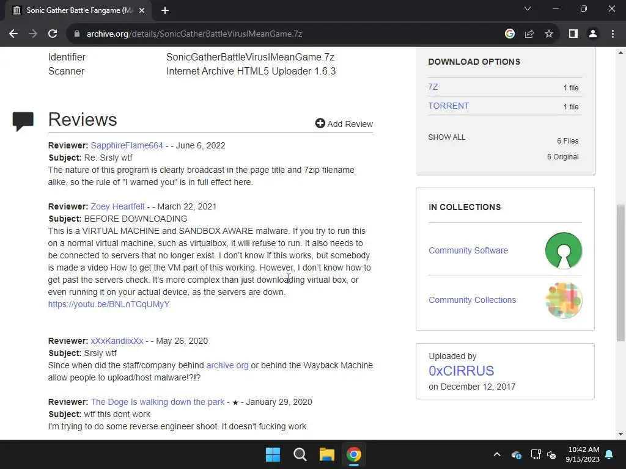Viewport: 626px width, 469px height.
Task: Follow the youtu.be/BNLnTCqUMyY link
Action: (109, 304)
